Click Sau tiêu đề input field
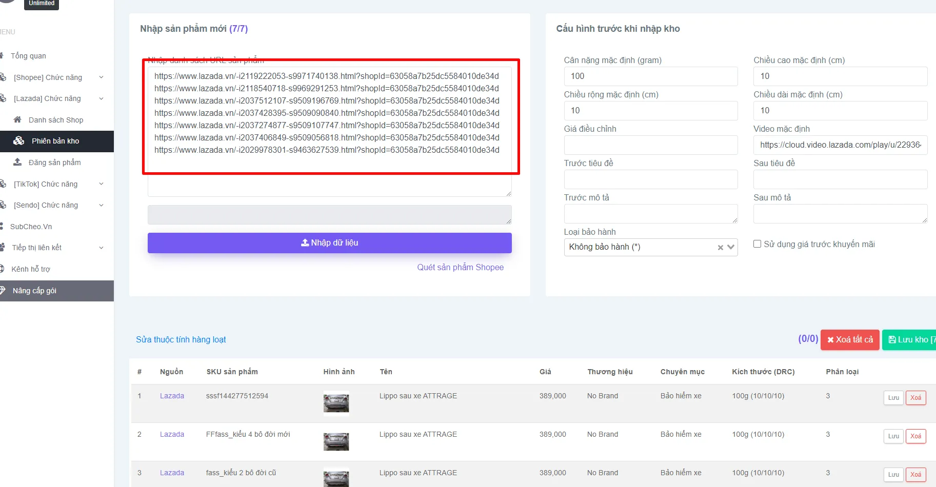The height and width of the screenshot is (487, 936). [x=840, y=179]
